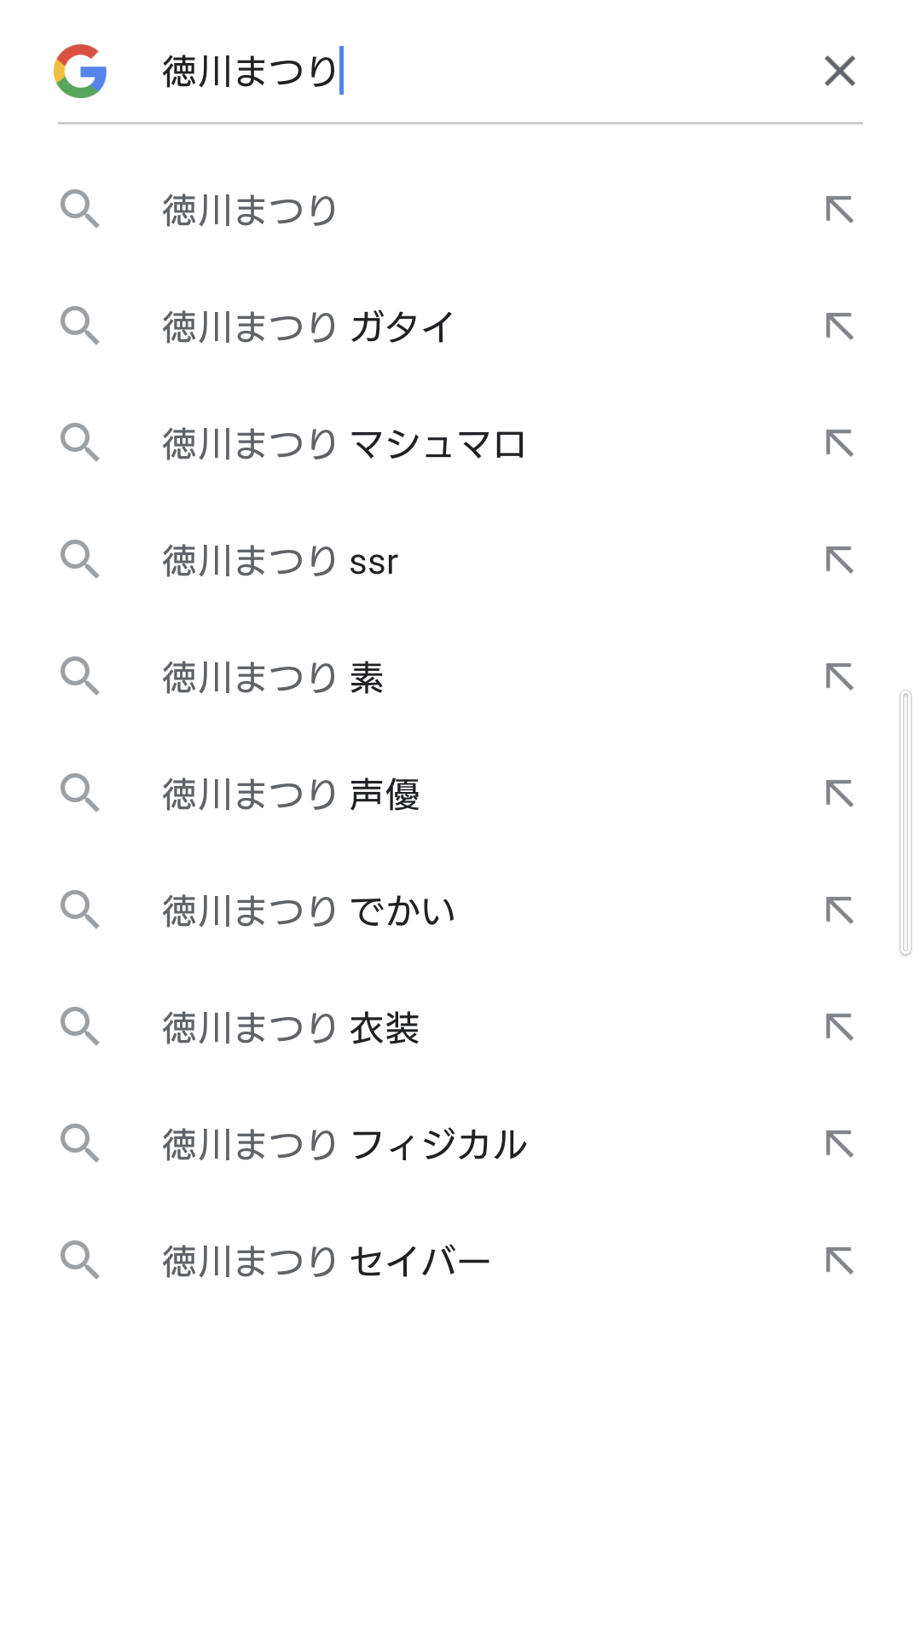Clear the search text with X
Screen dimensions: 921x1636
839,71
